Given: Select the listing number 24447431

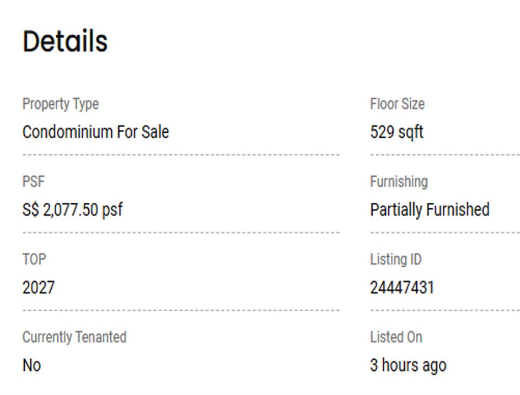Looking at the screenshot, I should click(402, 288).
